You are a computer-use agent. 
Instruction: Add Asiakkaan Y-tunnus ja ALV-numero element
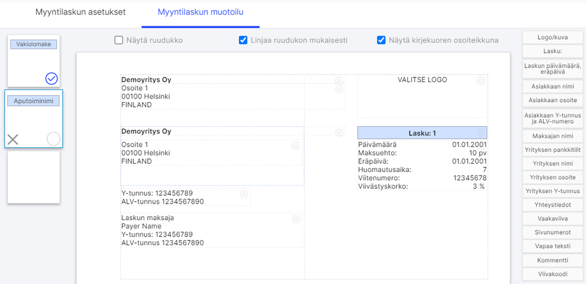tap(553, 118)
